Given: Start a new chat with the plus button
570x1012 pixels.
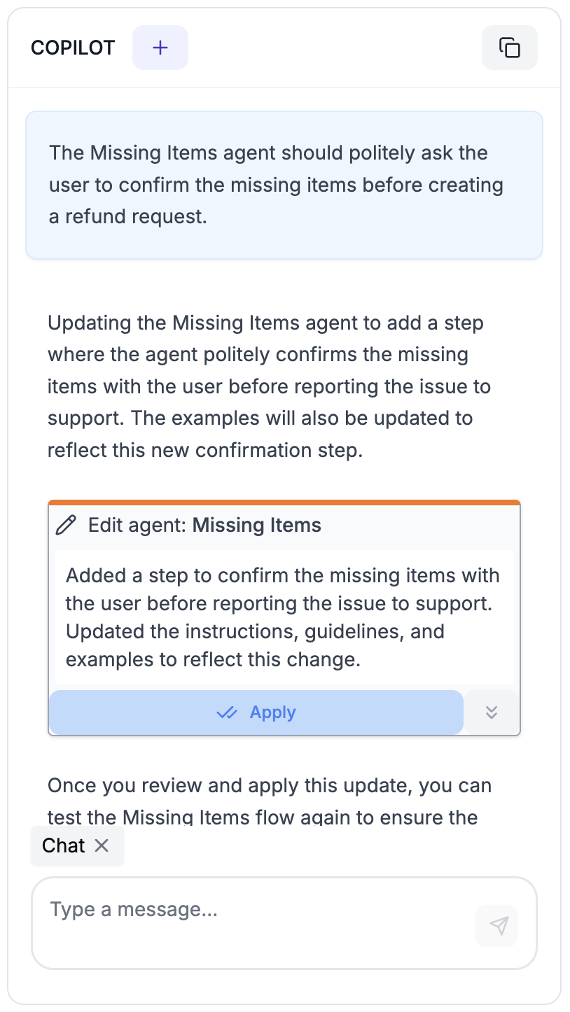Looking at the screenshot, I should 160,48.
